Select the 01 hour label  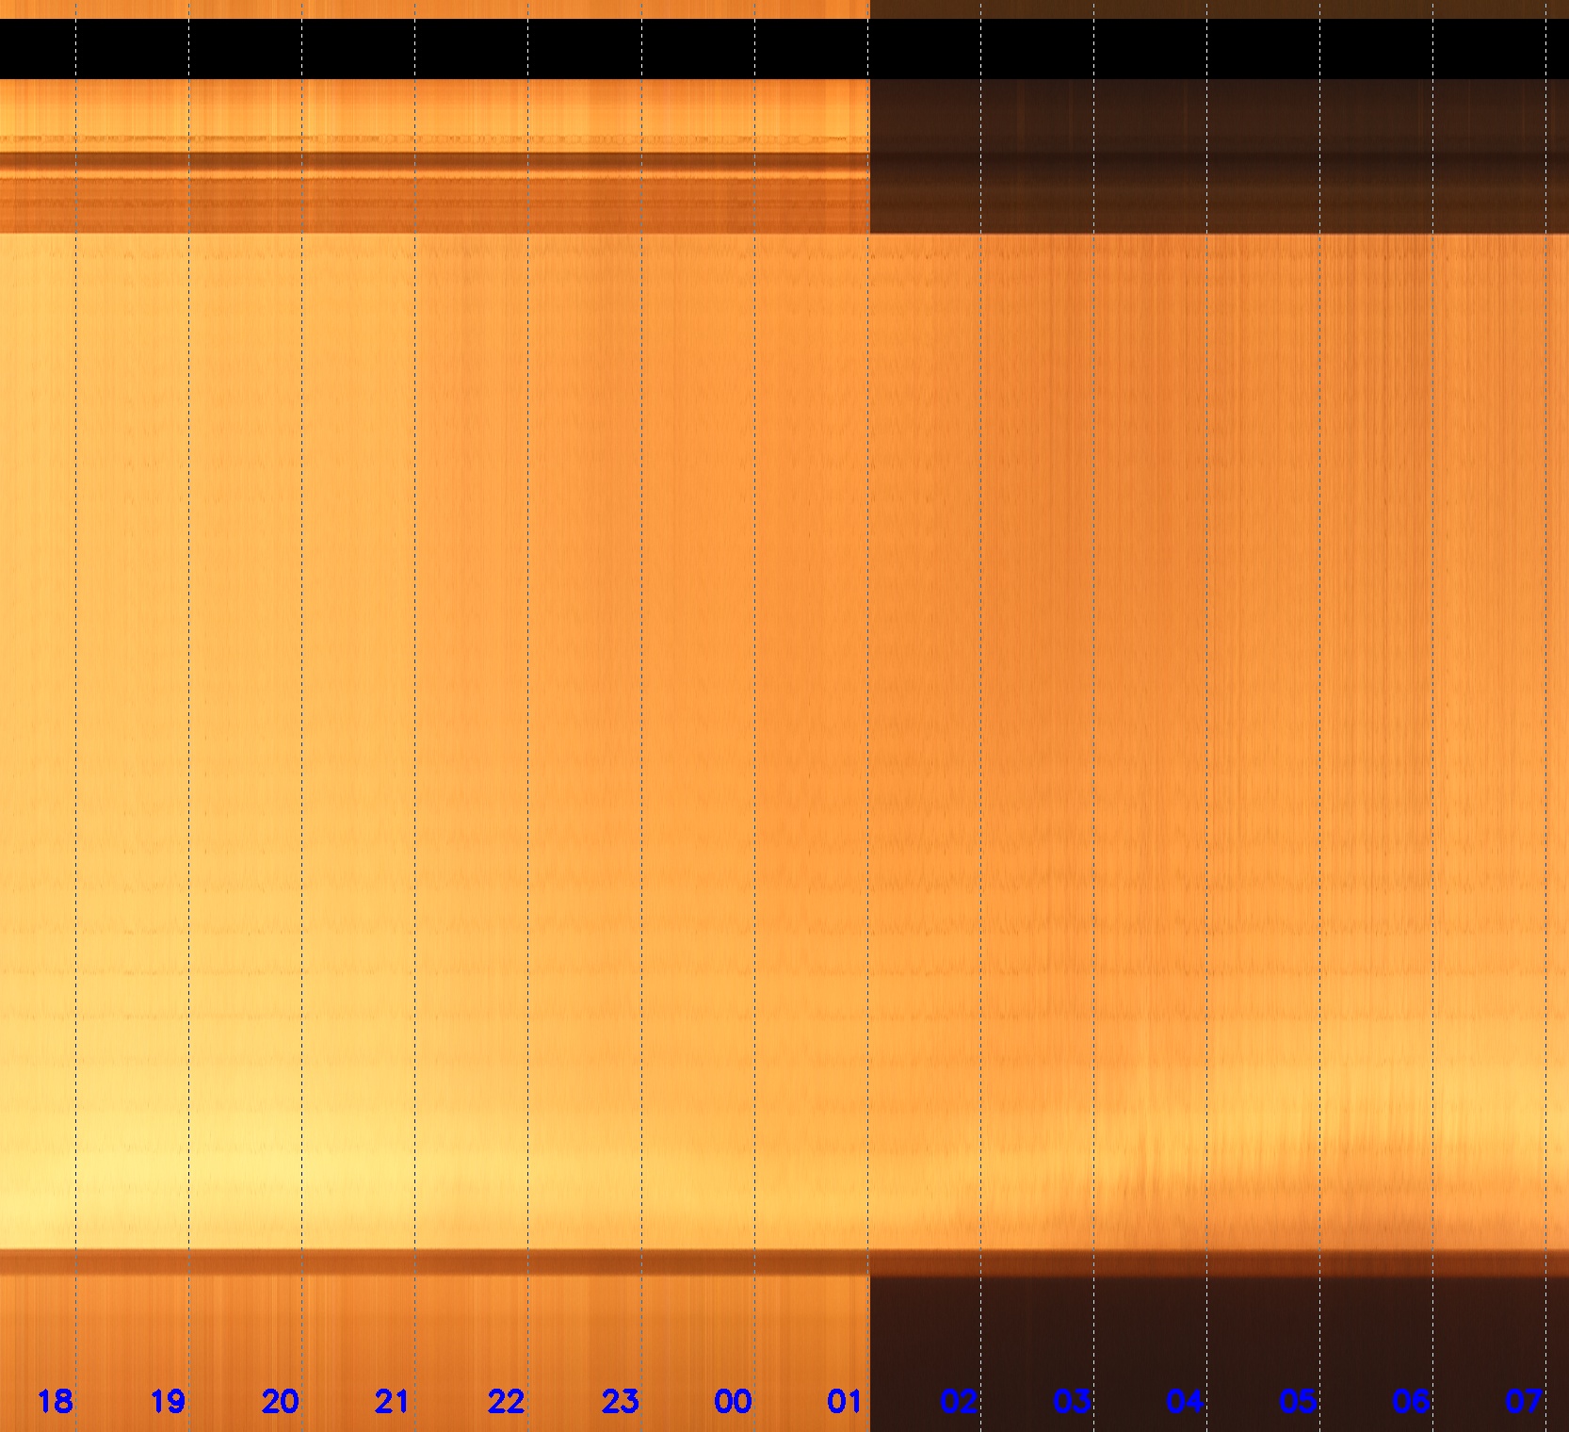(x=845, y=1401)
